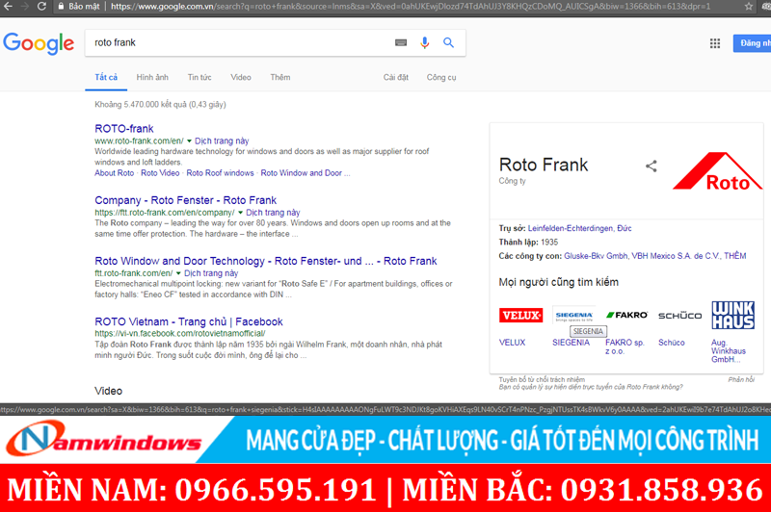This screenshot has width=771, height=512.
Task: Expand dropdown arrow next to ftt.roto-frank.com/en/company/
Action: point(240,213)
